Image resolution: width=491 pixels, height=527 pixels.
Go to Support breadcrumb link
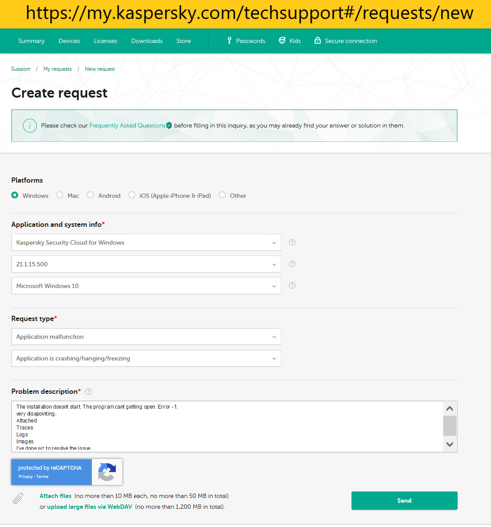[x=21, y=69]
